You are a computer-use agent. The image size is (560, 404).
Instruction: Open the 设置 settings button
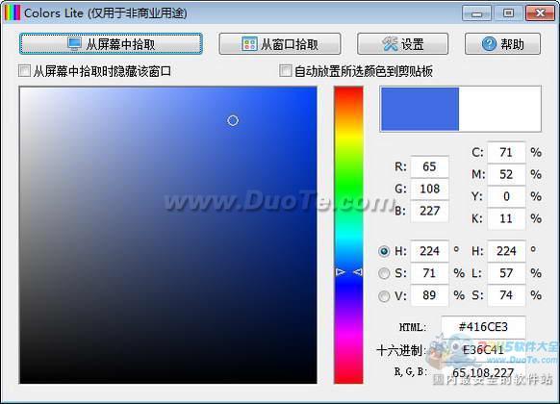(x=402, y=44)
